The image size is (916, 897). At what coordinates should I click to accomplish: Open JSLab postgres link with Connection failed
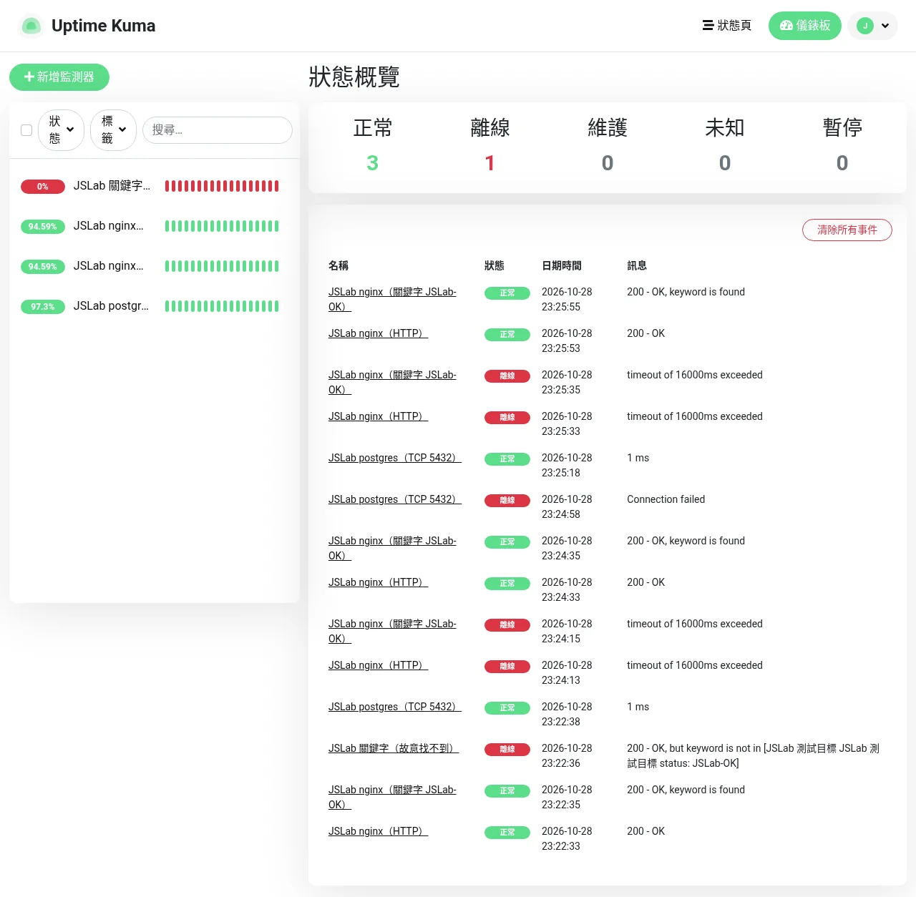[x=395, y=499]
